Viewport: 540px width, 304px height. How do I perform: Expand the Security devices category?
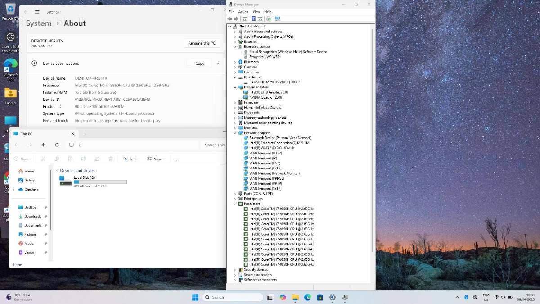(x=235, y=270)
